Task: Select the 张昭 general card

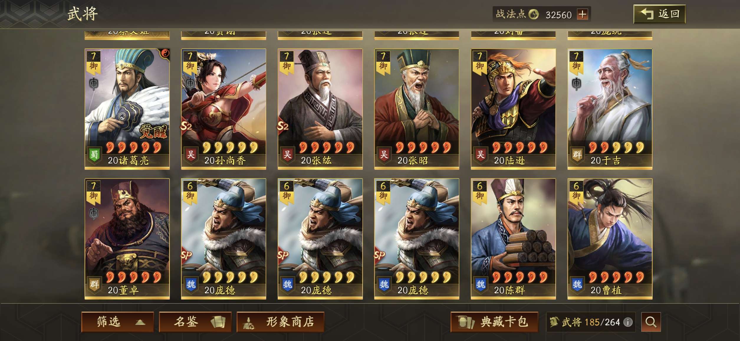Action: point(417,109)
